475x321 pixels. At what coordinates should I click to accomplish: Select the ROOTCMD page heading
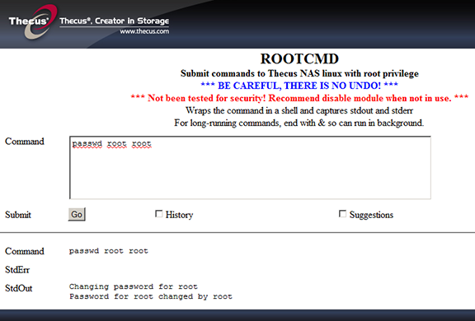click(x=299, y=59)
